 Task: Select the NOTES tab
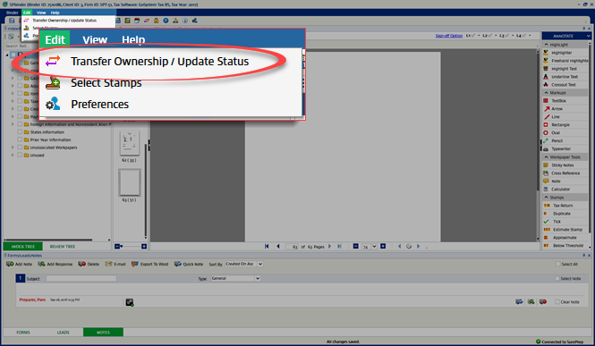pos(103,333)
